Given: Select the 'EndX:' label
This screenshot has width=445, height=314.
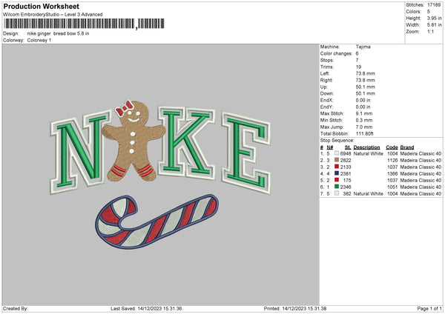Looking at the screenshot, I should pyautogui.click(x=326, y=100).
